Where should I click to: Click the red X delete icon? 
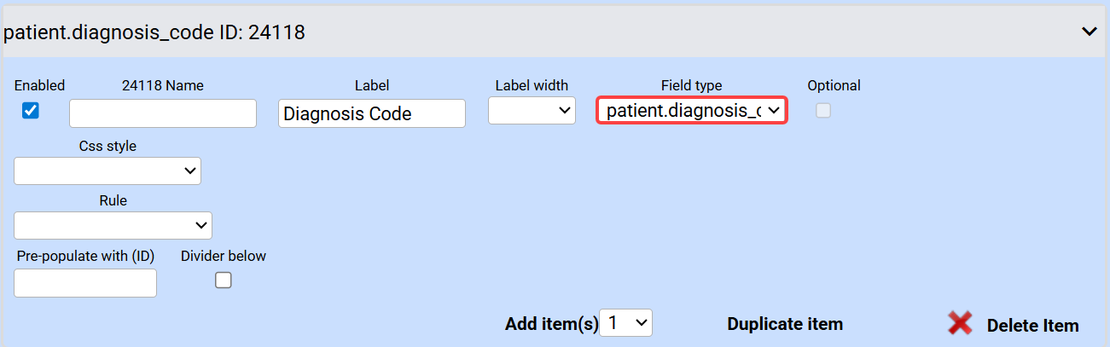[x=961, y=324]
